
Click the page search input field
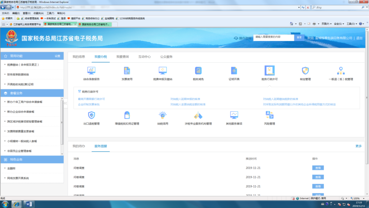274,37
